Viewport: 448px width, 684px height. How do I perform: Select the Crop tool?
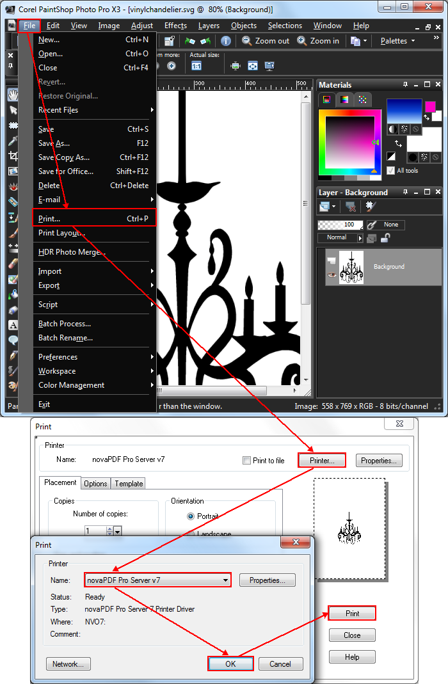13,155
